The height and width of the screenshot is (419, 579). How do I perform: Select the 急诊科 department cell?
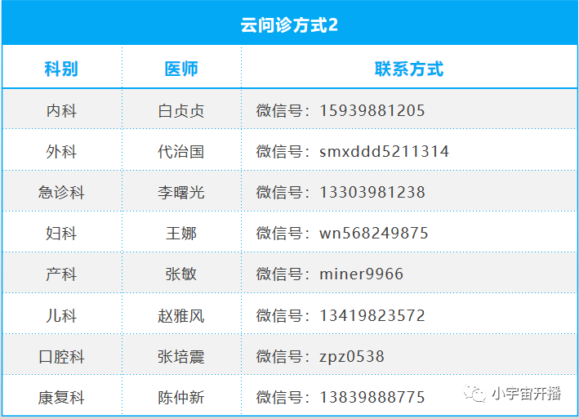coord(61,192)
